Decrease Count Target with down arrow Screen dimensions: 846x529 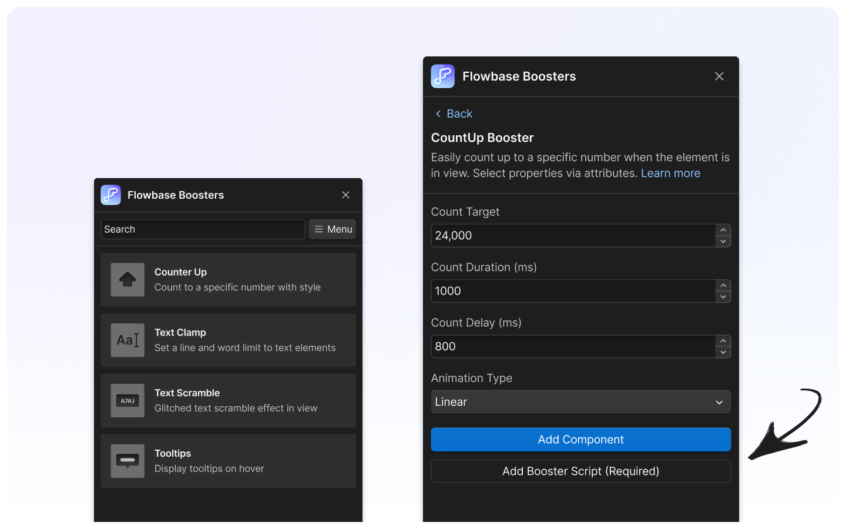723,242
